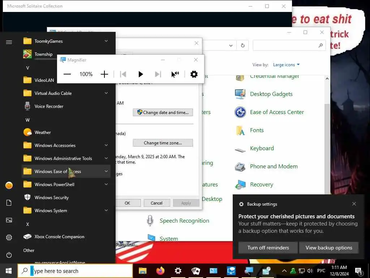Expand Windows Ease of Access folder
The image size is (370, 278).
point(106,171)
